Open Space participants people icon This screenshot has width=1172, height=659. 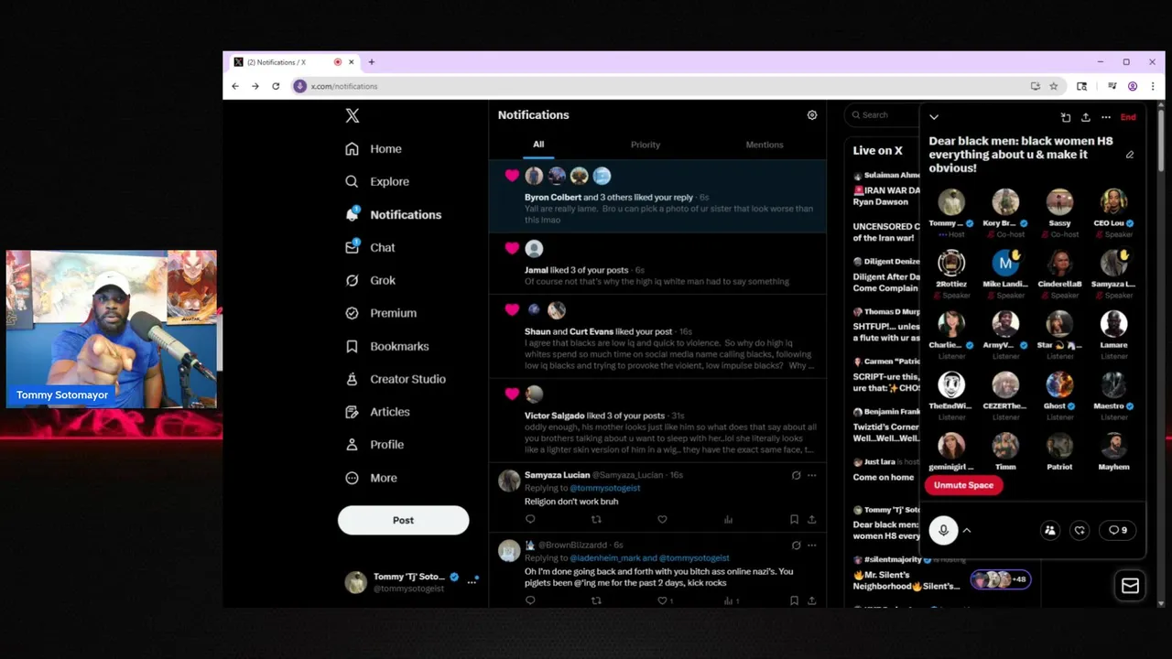(1050, 530)
